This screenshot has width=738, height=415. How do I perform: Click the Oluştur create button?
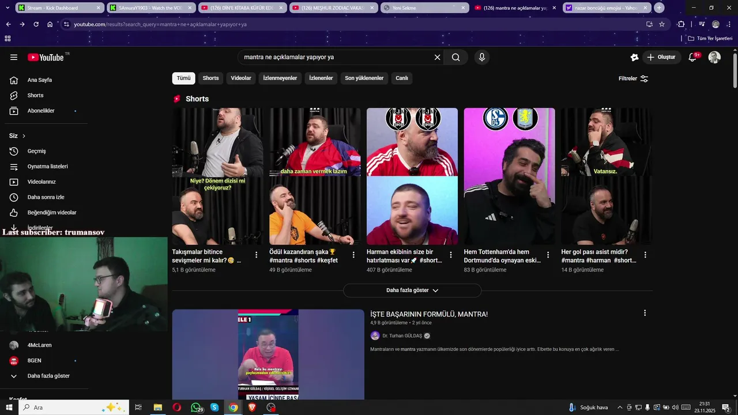click(661, 57)
